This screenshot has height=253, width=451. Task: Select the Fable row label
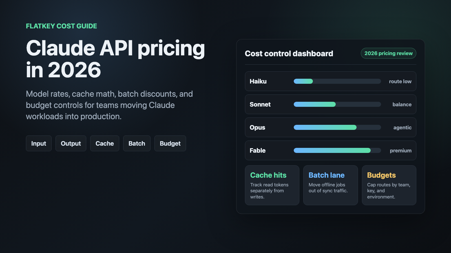(258, 150)
